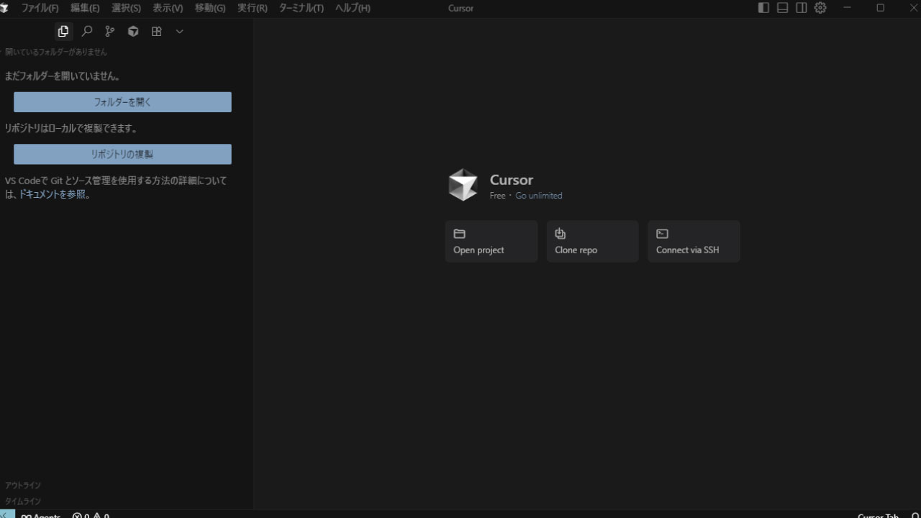Open the errors and warnings status indicator
This screenshot has height=518, width=921.
pos(91,515)
